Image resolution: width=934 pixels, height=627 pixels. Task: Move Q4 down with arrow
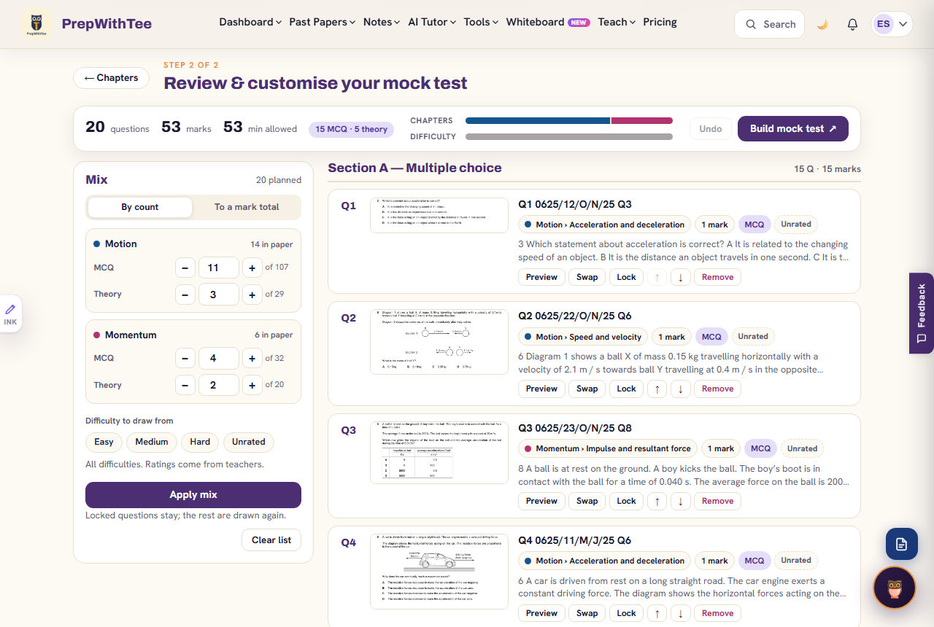680,614
